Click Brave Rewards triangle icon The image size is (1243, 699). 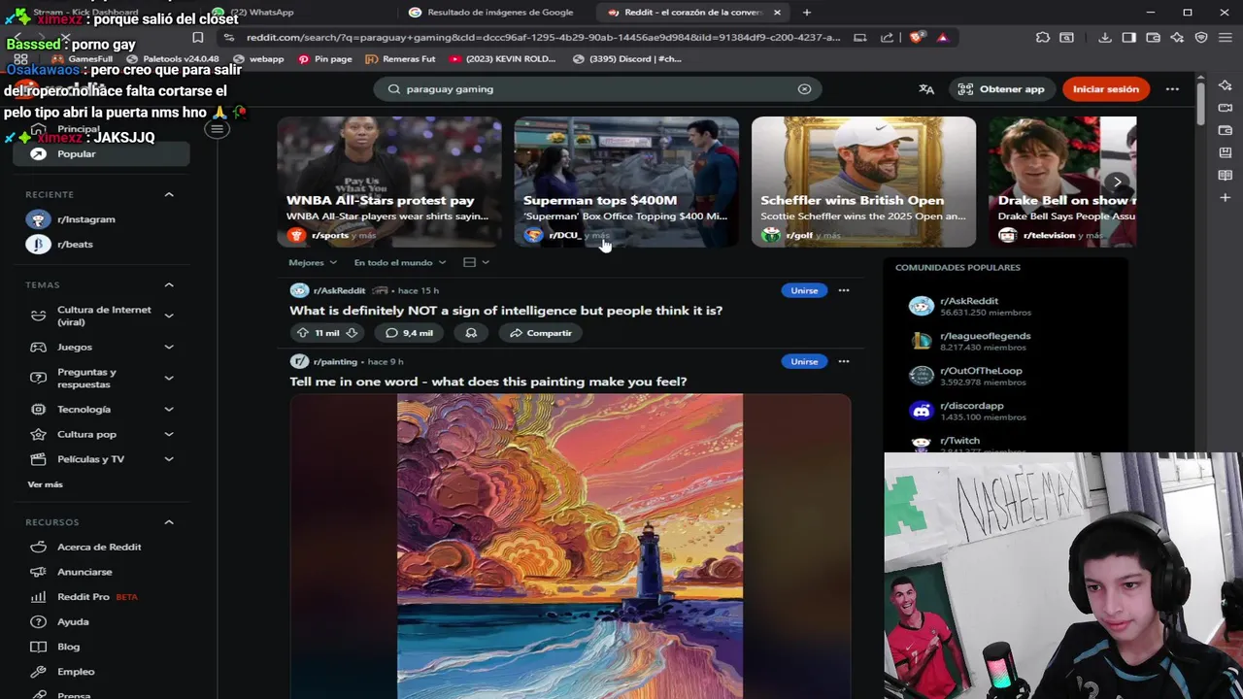point(942,37)
